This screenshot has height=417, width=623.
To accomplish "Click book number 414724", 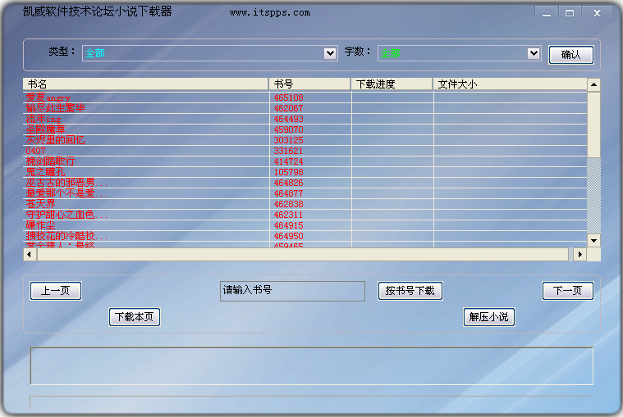I will (x=288, y=161).
